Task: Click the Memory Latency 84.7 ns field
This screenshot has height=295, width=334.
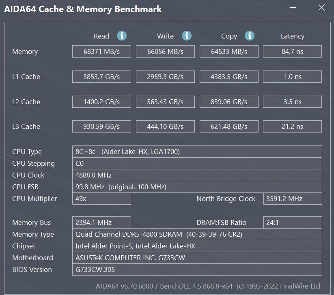Action: coord(293,51)
